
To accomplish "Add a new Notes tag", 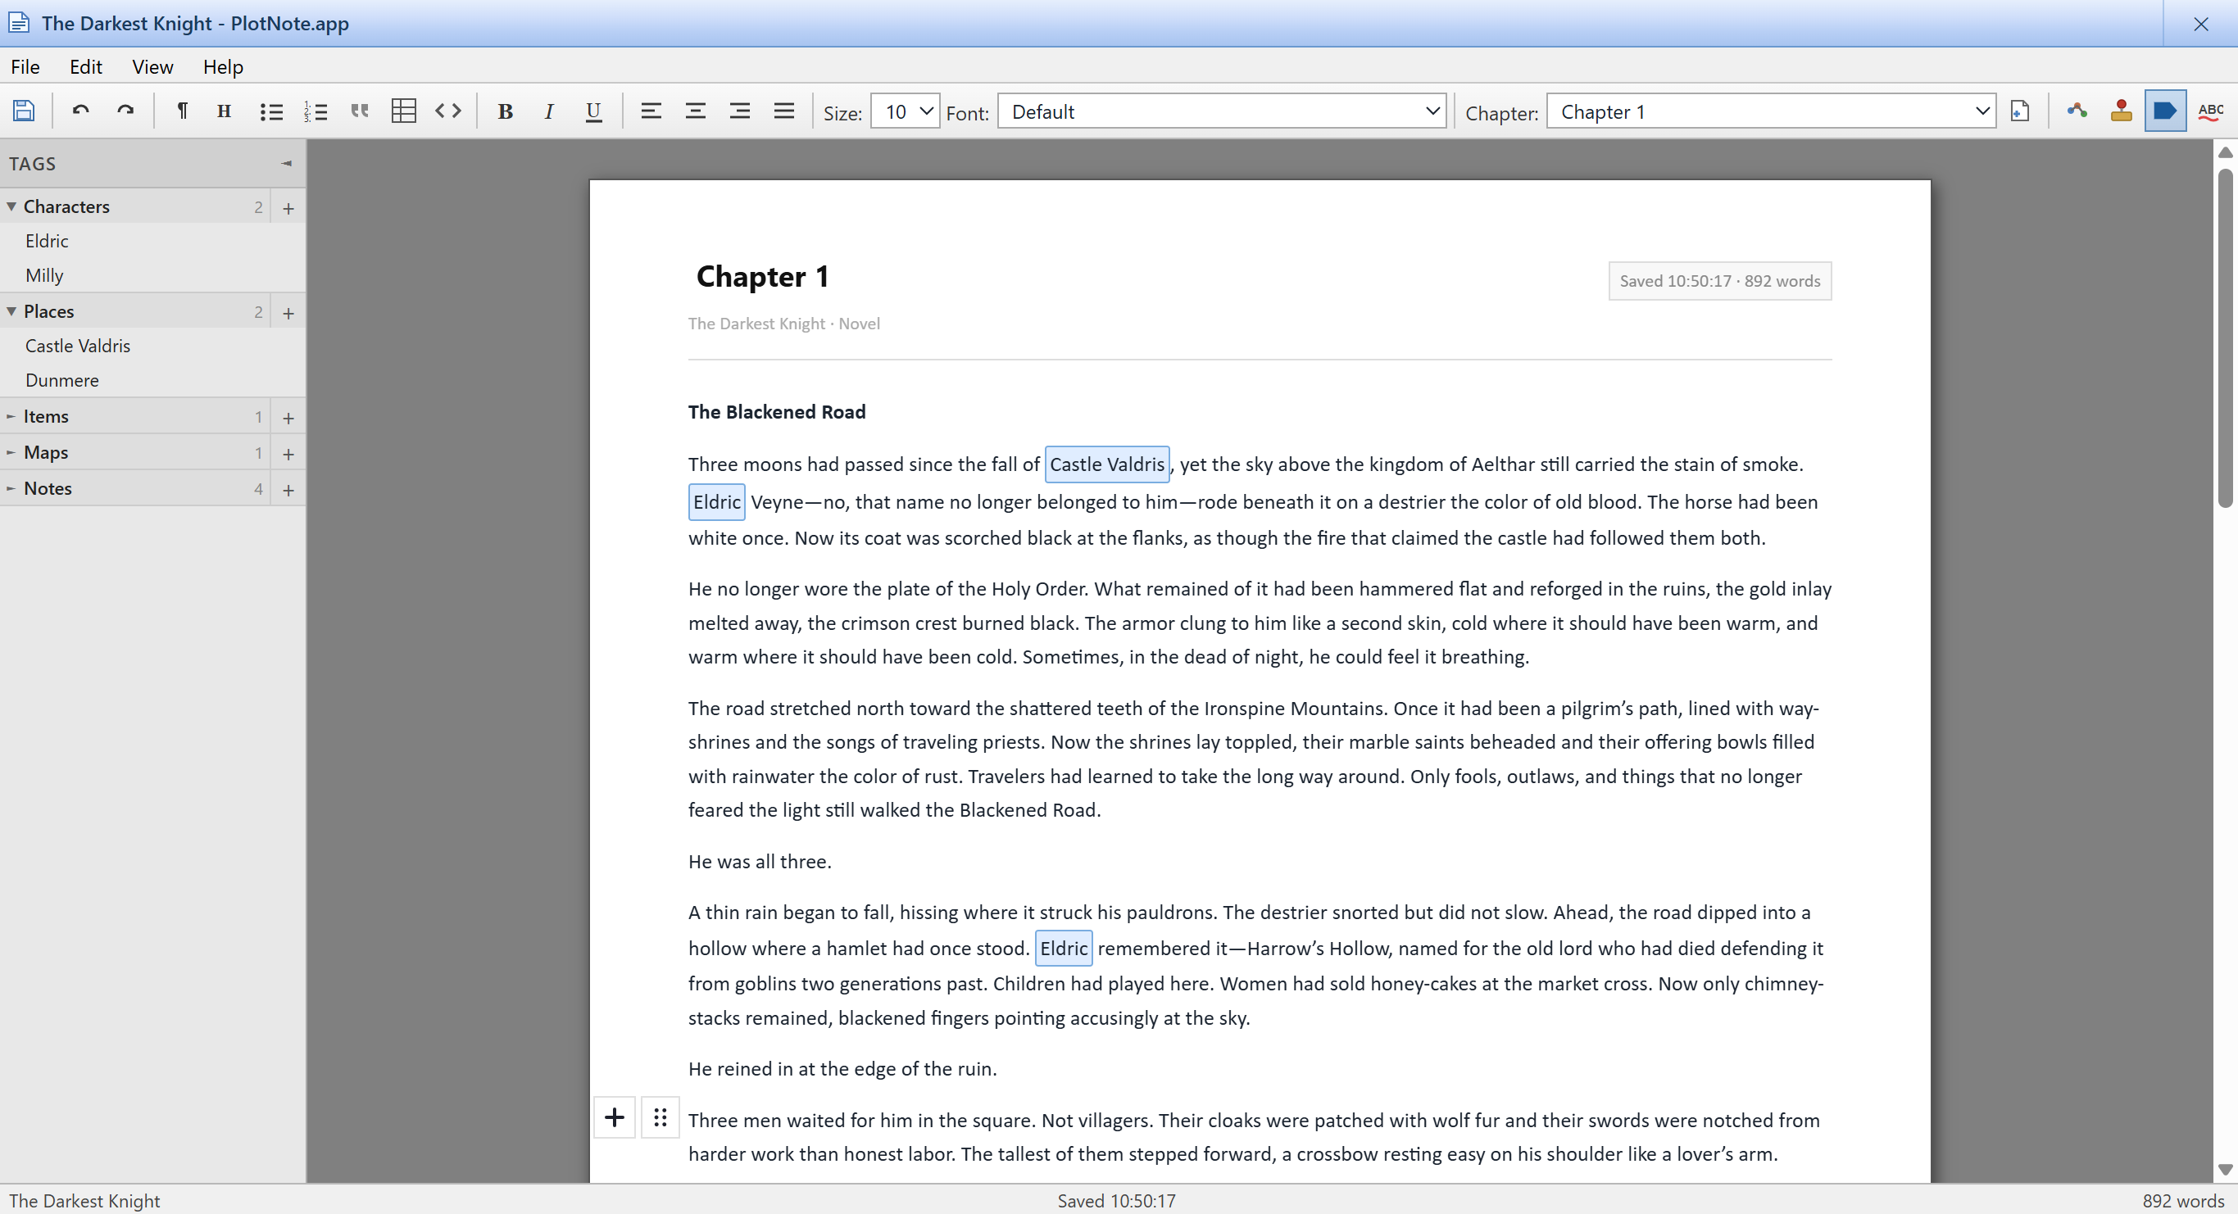I will (288, 490).
